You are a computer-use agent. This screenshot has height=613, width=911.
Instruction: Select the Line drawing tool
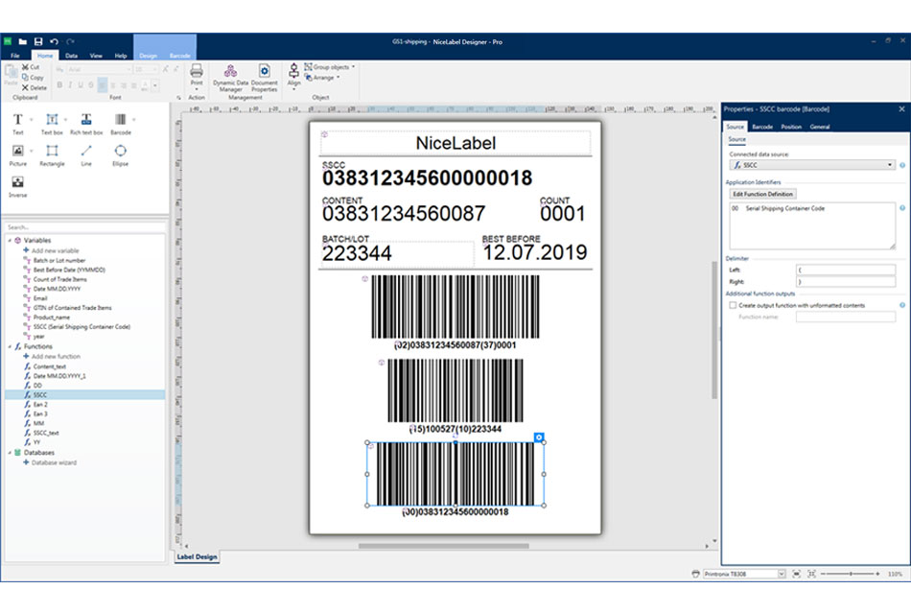click(x=86, y=155)
